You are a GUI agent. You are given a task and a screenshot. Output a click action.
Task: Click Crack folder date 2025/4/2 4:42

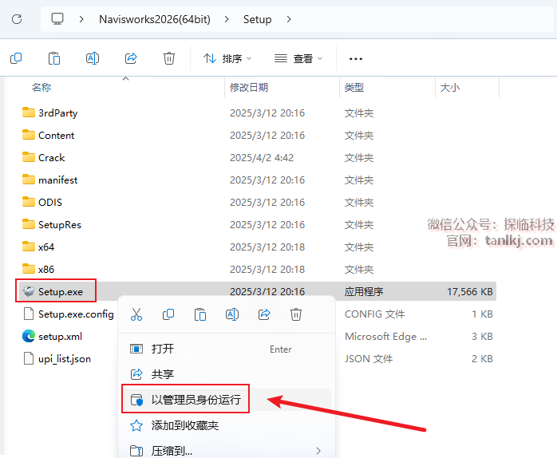tap(262, 158)
